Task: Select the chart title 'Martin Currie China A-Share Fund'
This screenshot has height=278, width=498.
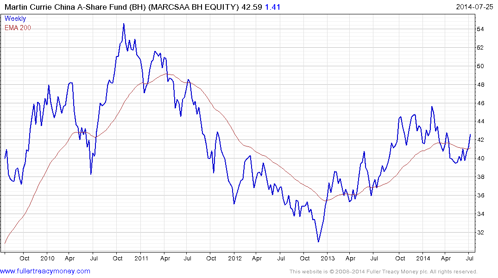Action: (66, 7)
